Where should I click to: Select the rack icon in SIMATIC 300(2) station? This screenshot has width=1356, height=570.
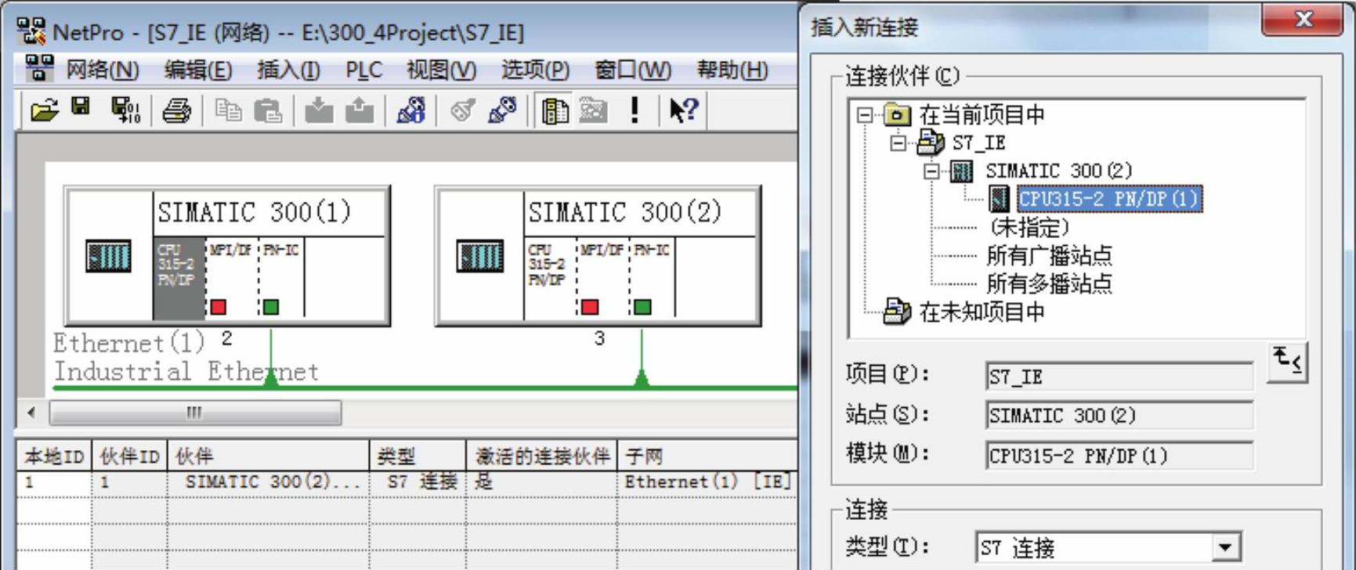[479, 256]
